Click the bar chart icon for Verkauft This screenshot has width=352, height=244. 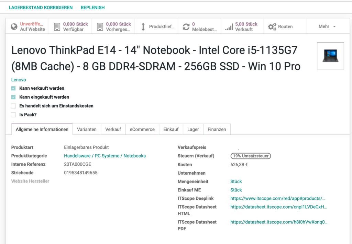click(229, 27)
